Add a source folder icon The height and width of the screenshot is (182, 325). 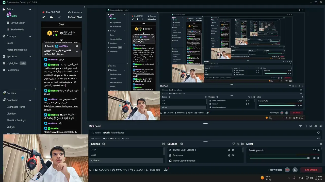click(x=242, y=144)
